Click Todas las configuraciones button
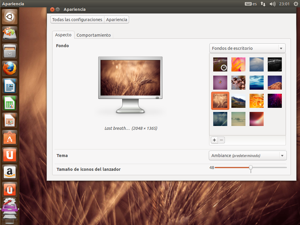Viewport: 300px width, 225px height. click(x=77, y=19)
